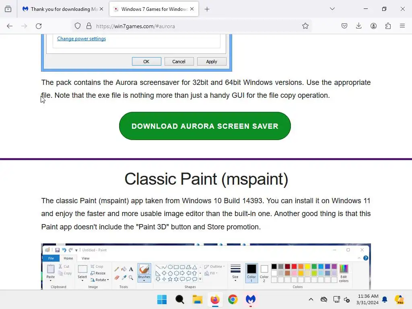412x309 pixels.
Task: Open Google Chrome from the taskbar
Action: tap(233, 299)
